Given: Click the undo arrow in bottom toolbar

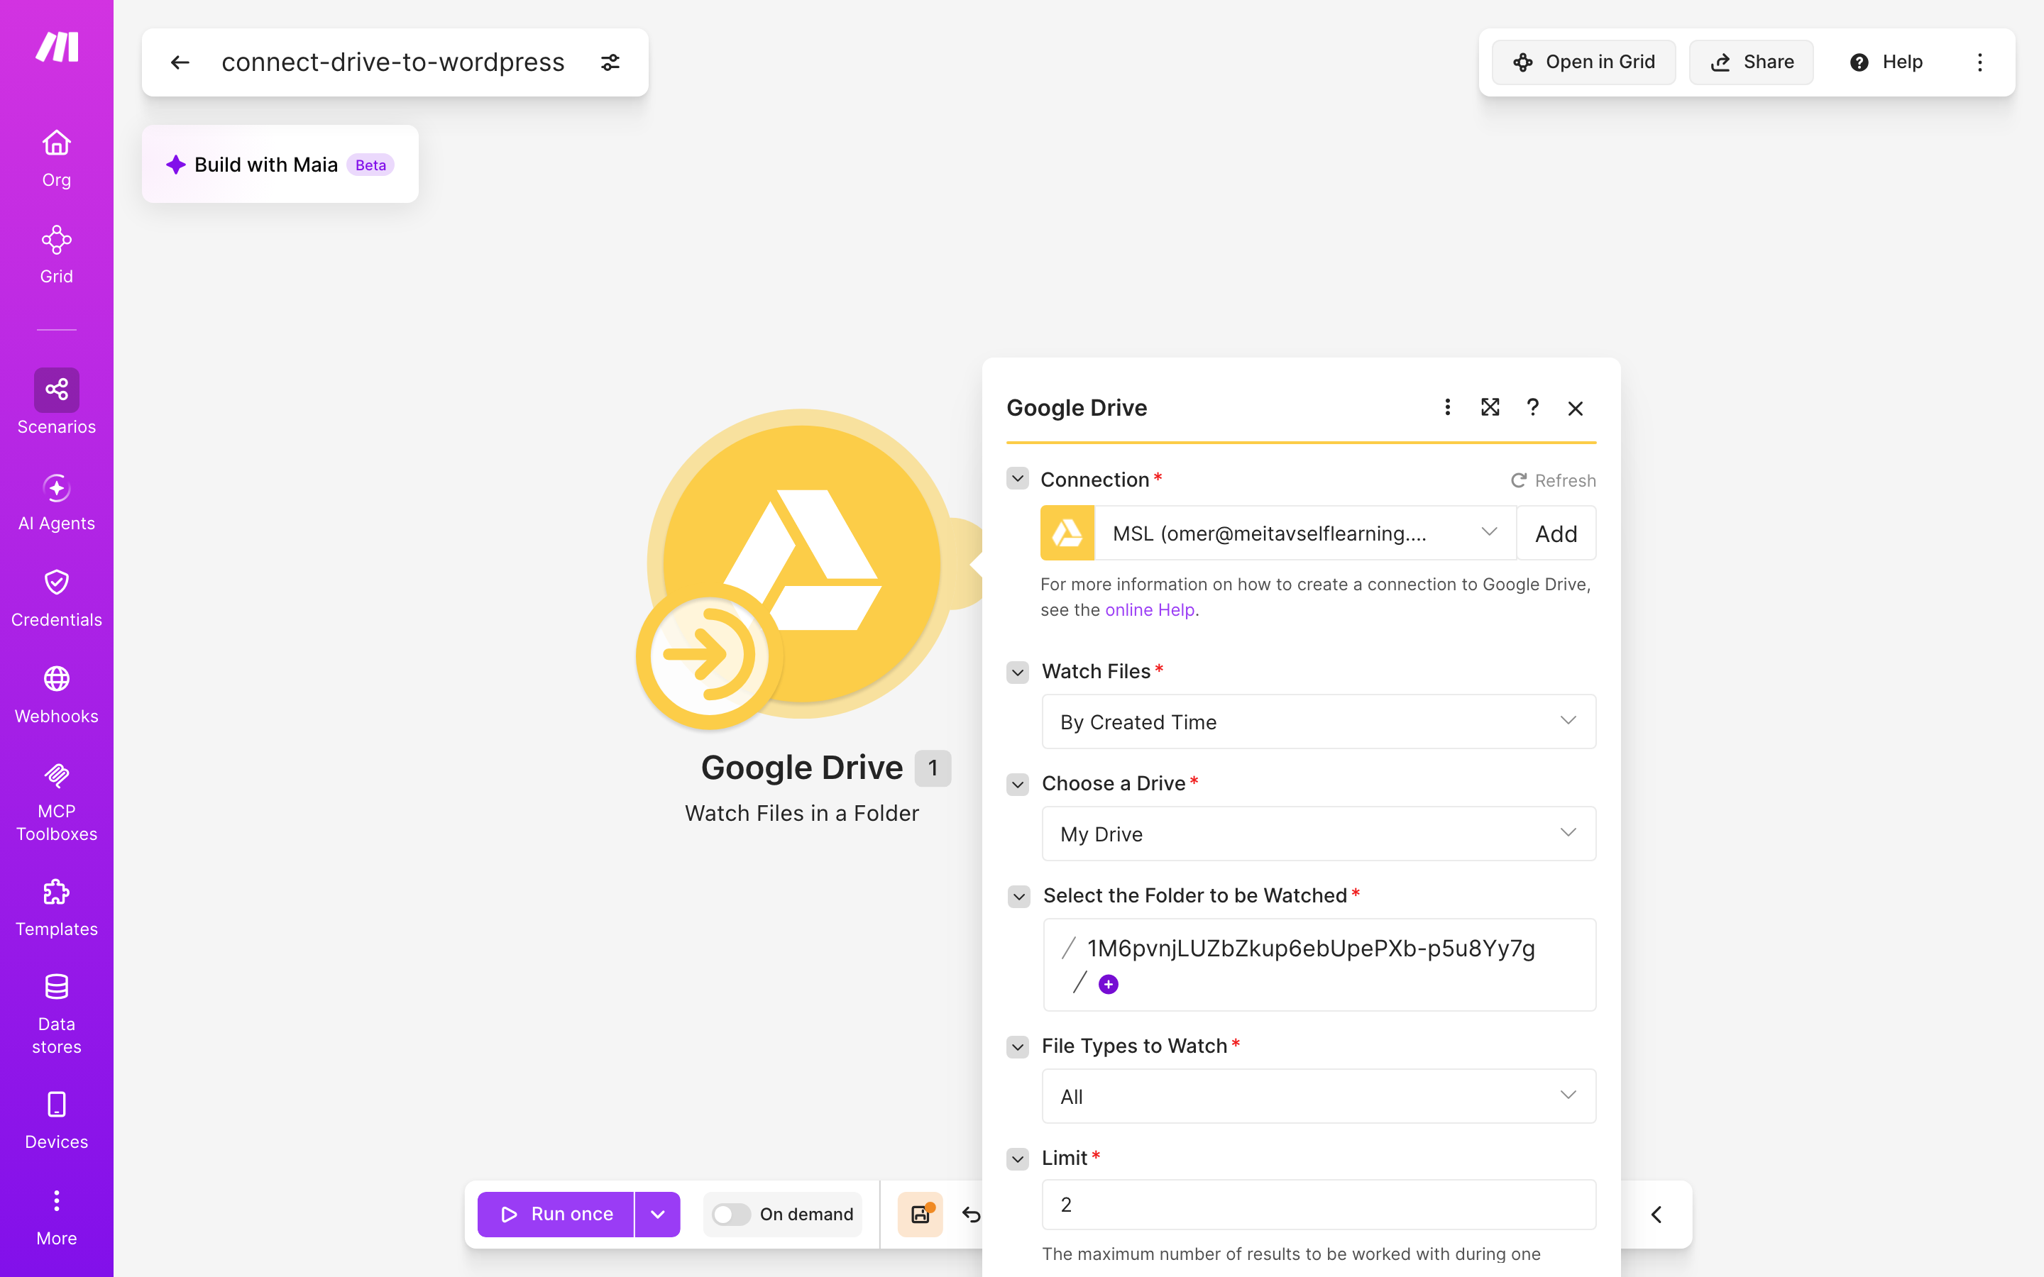Looking at the screenshot, I should pos(972,1215).
